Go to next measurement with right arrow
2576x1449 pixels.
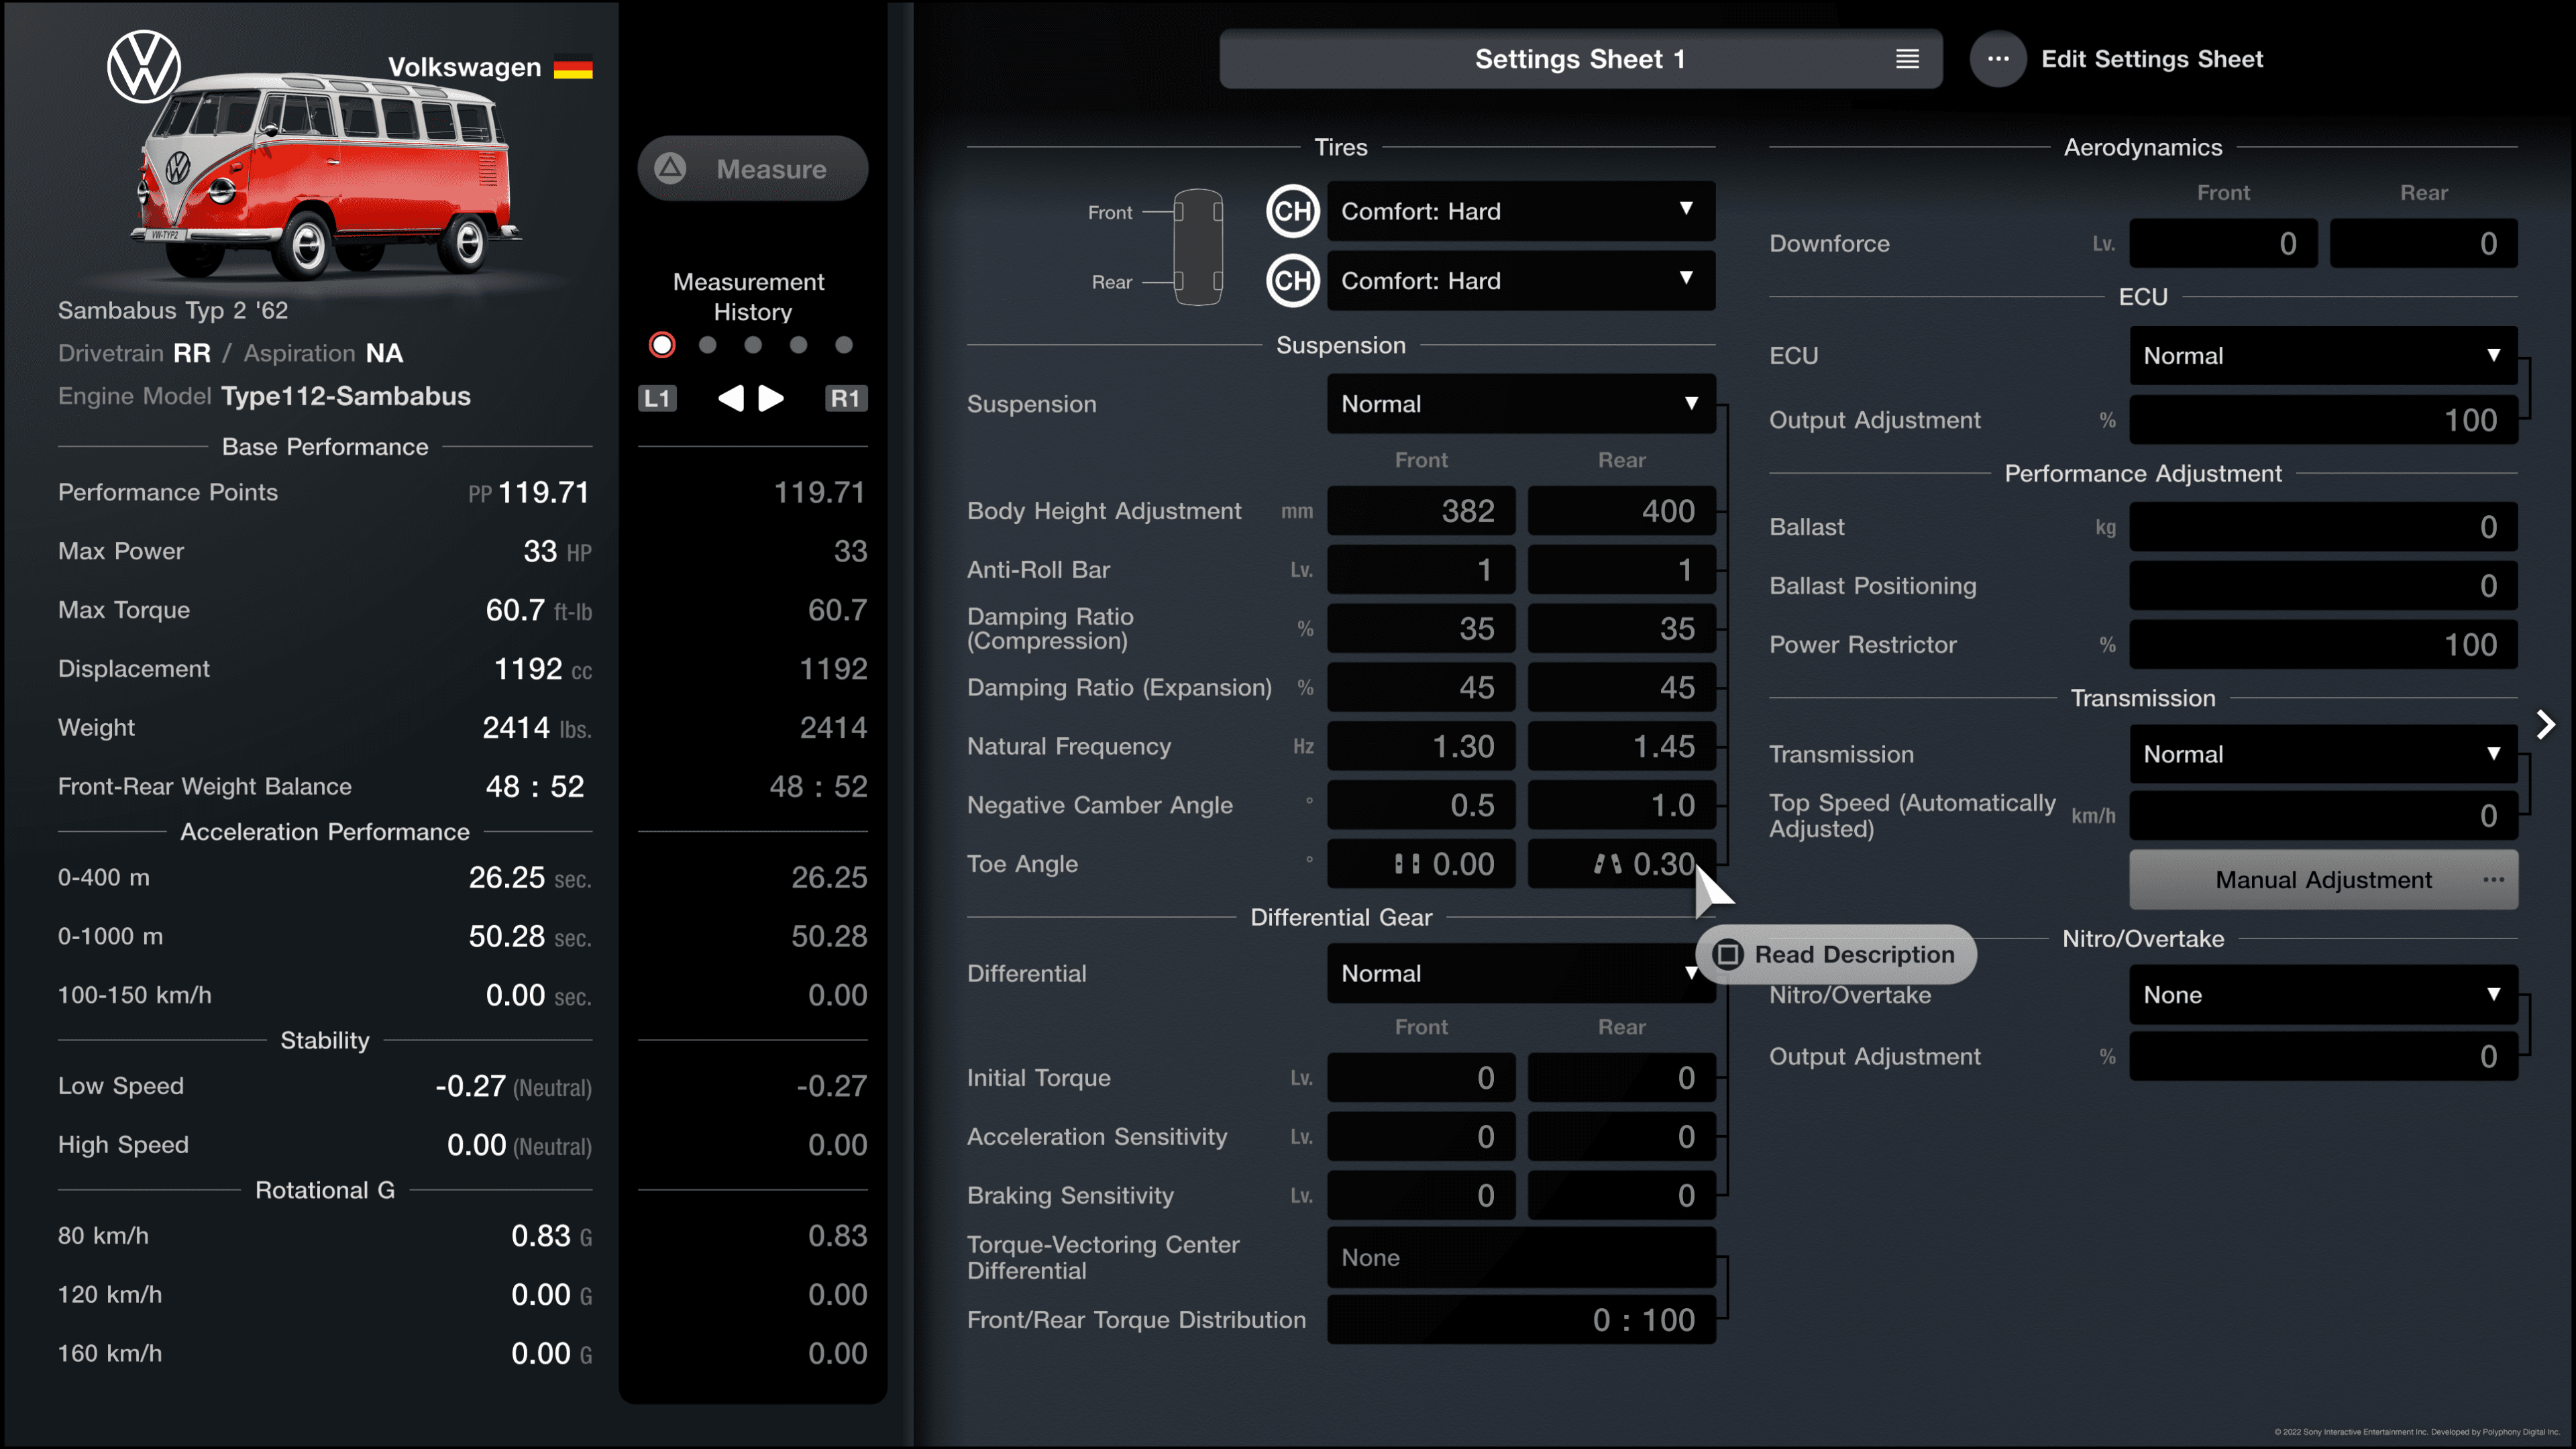tap(771, 398)
